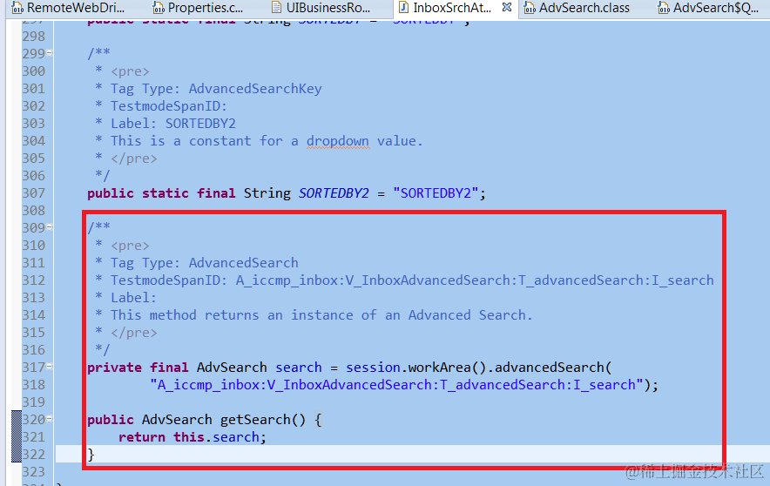Click the class file icon on AdvSearch$Q... tab
Image resolution: width=770 pixels, height=486 pixels.
click(x=664, y=8)
